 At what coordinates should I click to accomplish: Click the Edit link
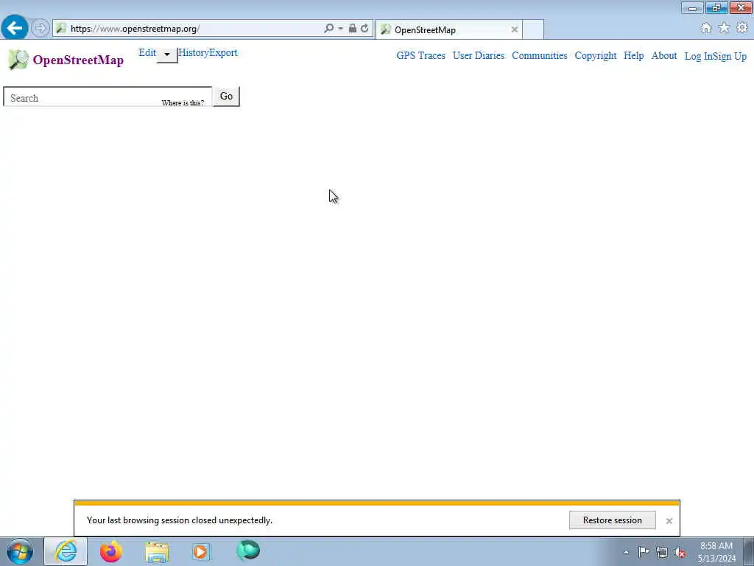(147, 53)
